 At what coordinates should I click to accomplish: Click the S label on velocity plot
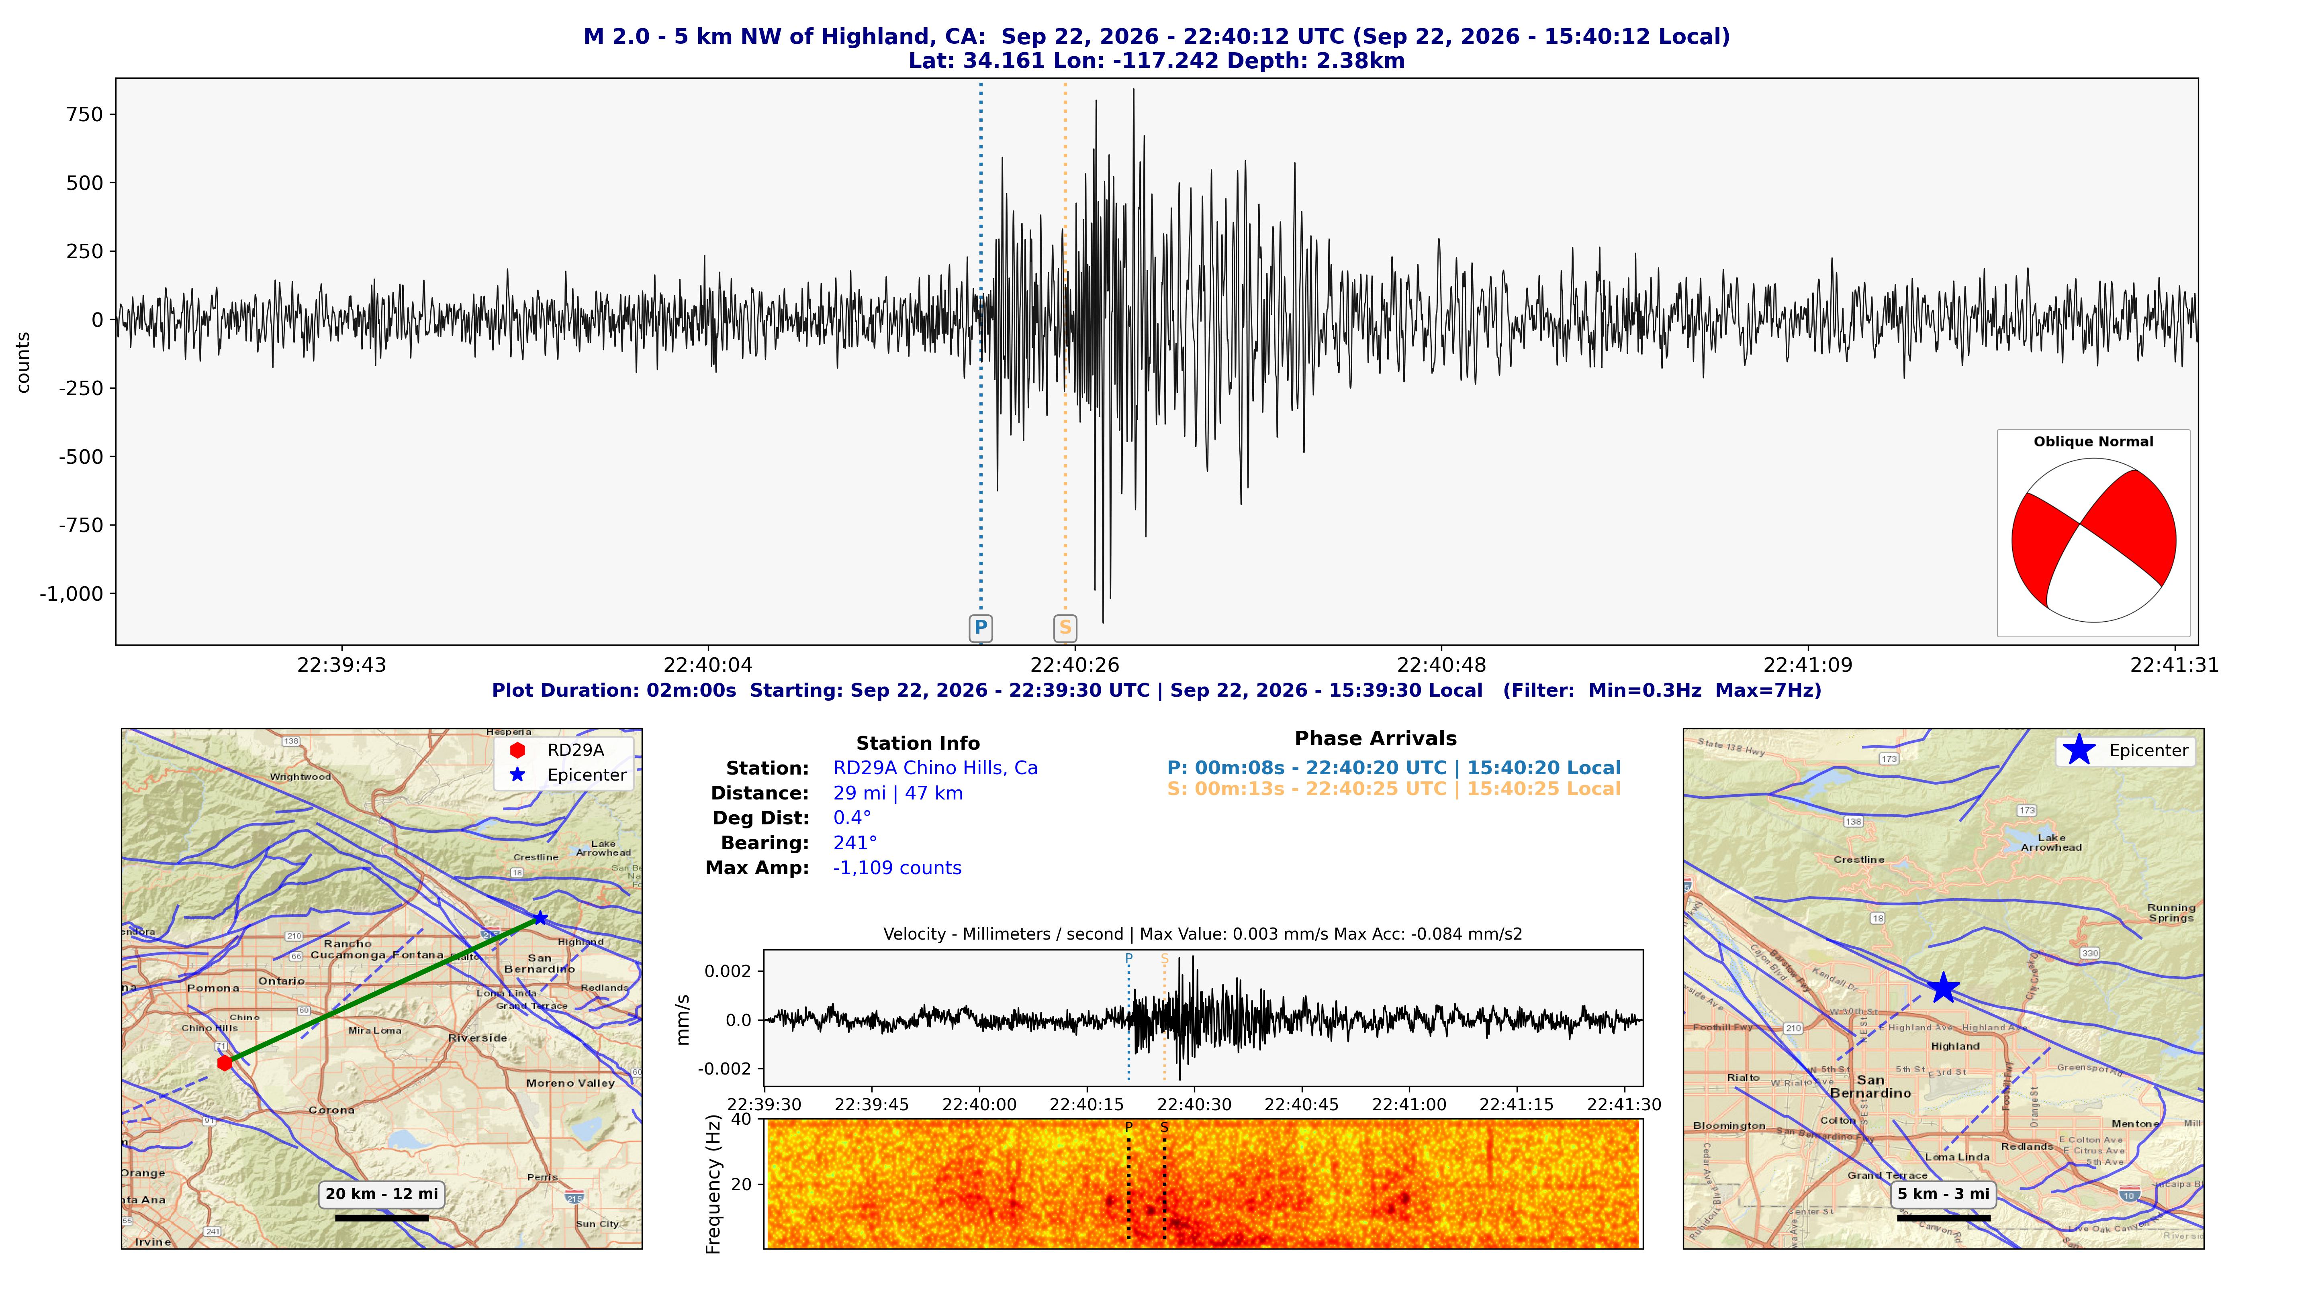(1164, 959)
